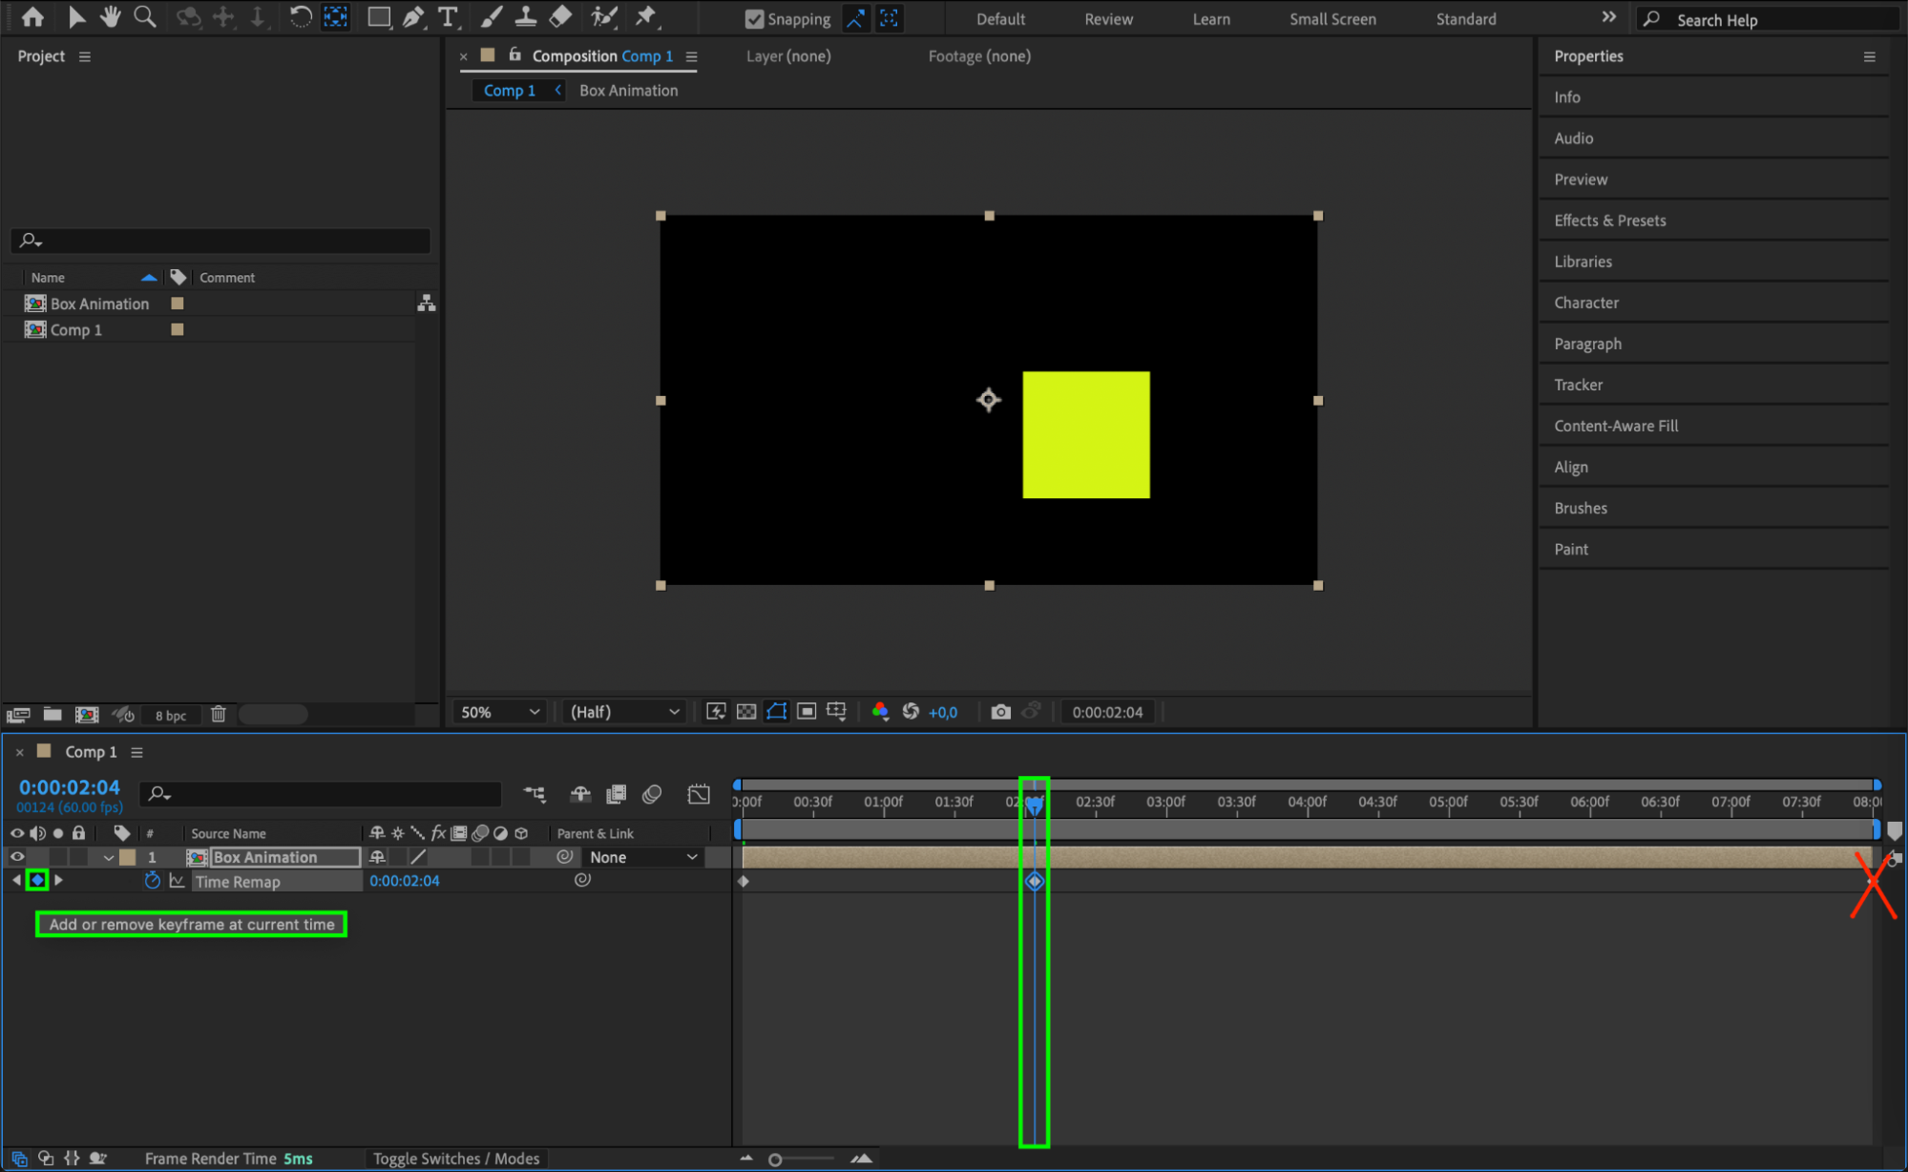Image resolution: width=1908 pixels, height=1172 pixels.
Task: Delete selected project item with trash icon
Action: [x=219, y=714]
